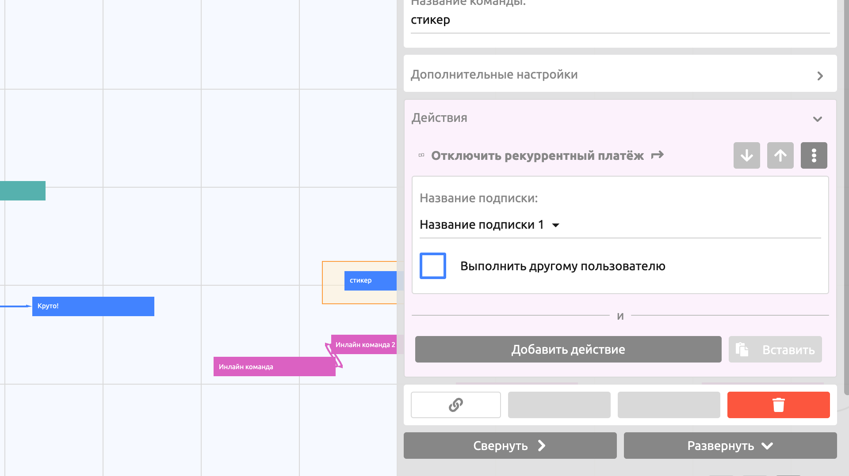Select the 'Инлайн команда 2' block
The width and height of the screenshot is (849, 476).
(364, 344)
